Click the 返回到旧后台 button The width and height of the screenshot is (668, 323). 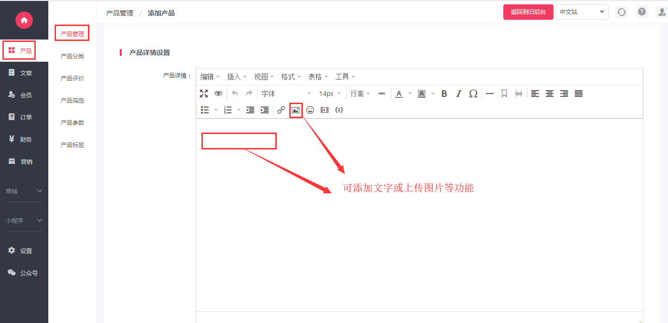coord(528,12)
